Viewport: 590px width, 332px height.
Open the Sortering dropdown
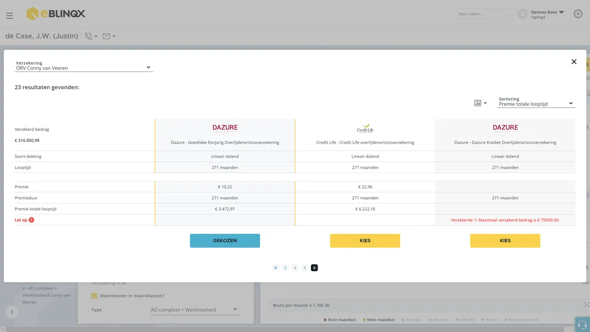536,103
